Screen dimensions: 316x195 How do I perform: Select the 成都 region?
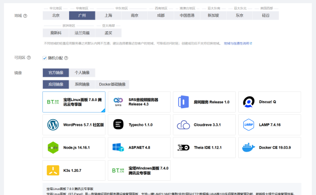(161, 16)
